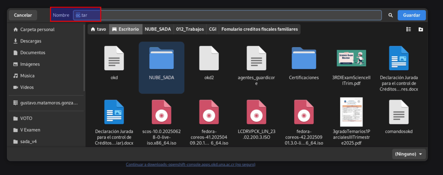The height and width of the screenshot is (175, 443).
Task: Click the search magnifier icon
Action: pyautogui.click(x=390, y=15)
